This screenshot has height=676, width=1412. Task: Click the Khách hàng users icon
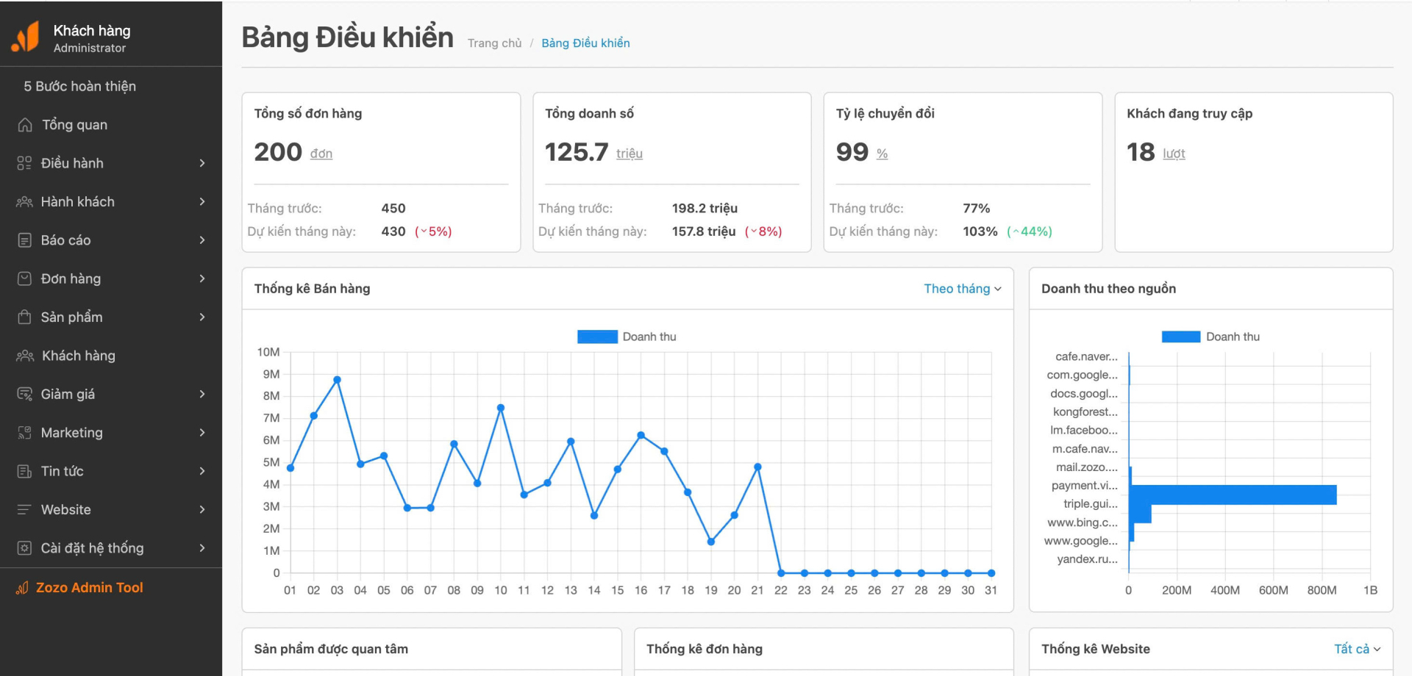[25, 356]
